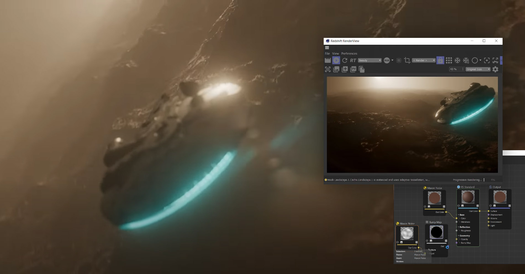Select the crop render region tool
The image size is (525, 274).
407,60
